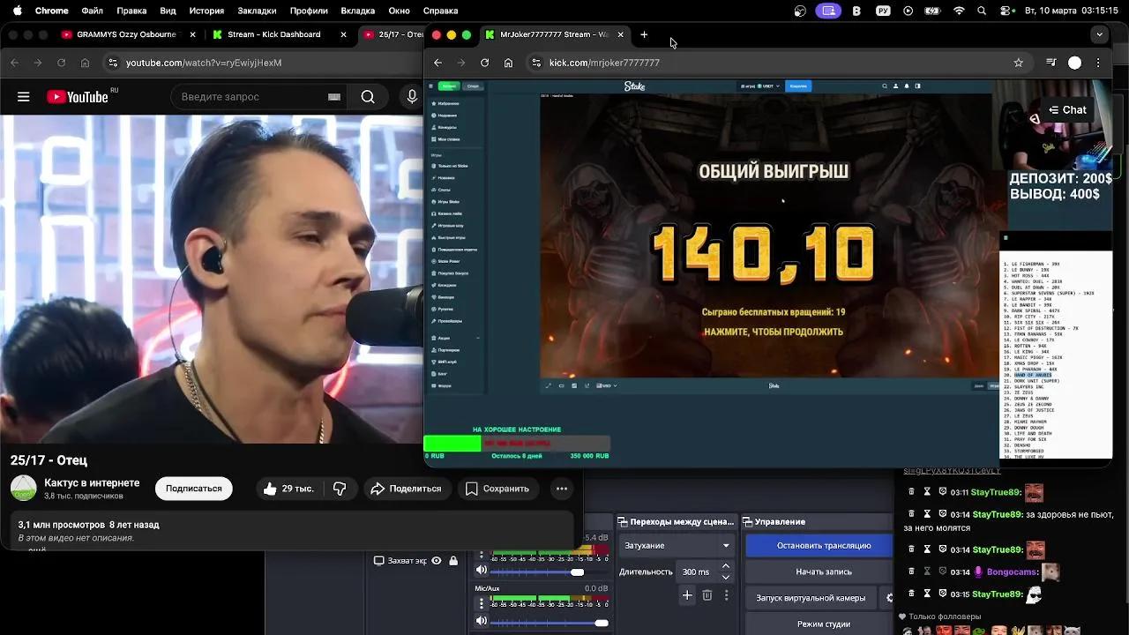Screen dimensions: 1129x635
Task: Open a new tab with plus icon
Action: pos(644,34)
